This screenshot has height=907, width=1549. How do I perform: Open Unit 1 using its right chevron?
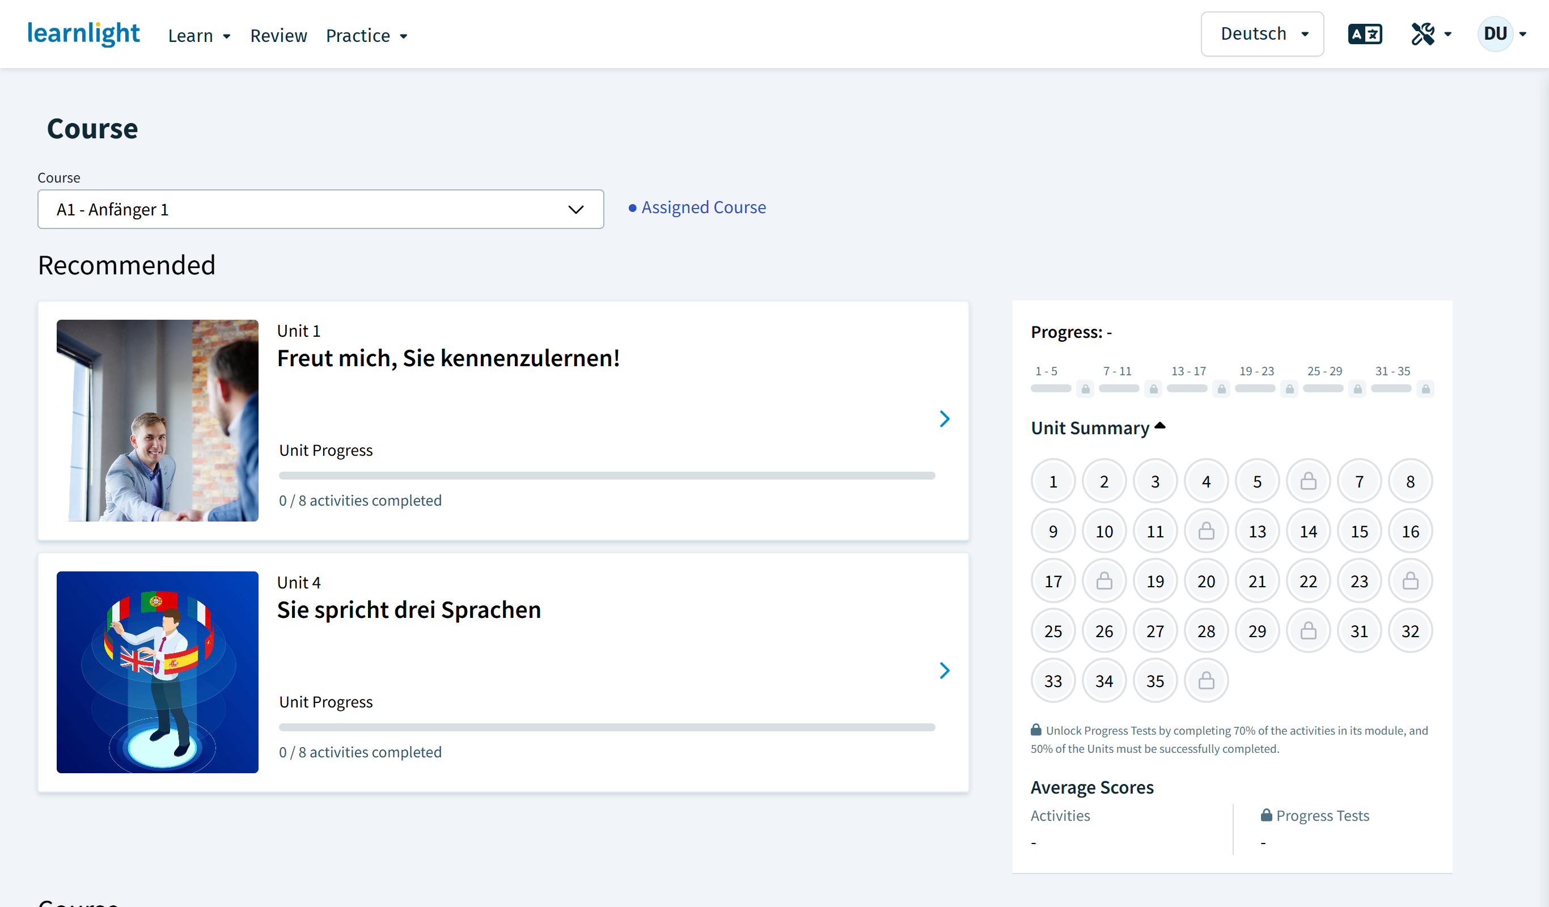945,419
